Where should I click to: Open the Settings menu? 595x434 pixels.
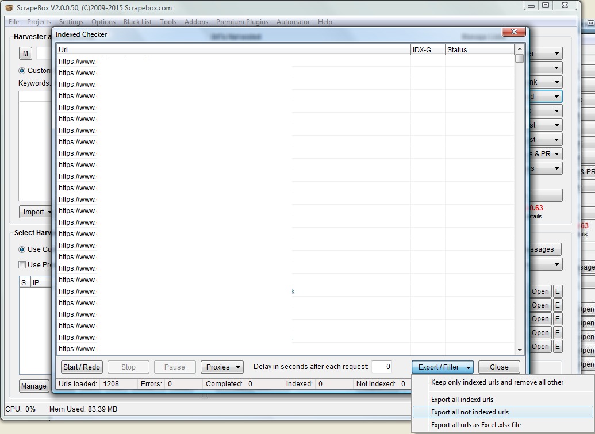(x=71, y=22)
